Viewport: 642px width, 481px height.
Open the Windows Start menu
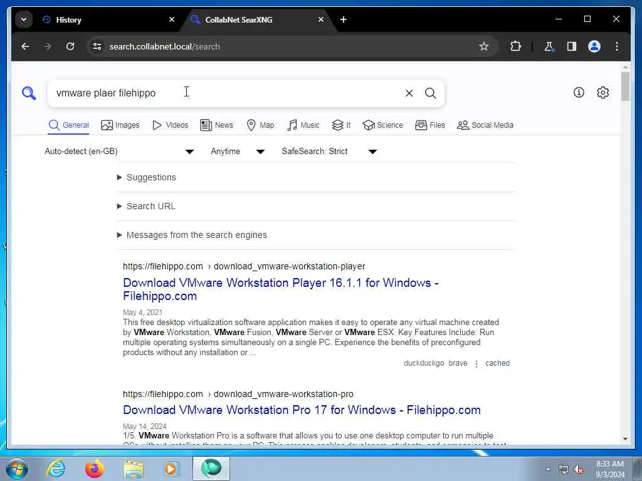[x=17, y=468]
